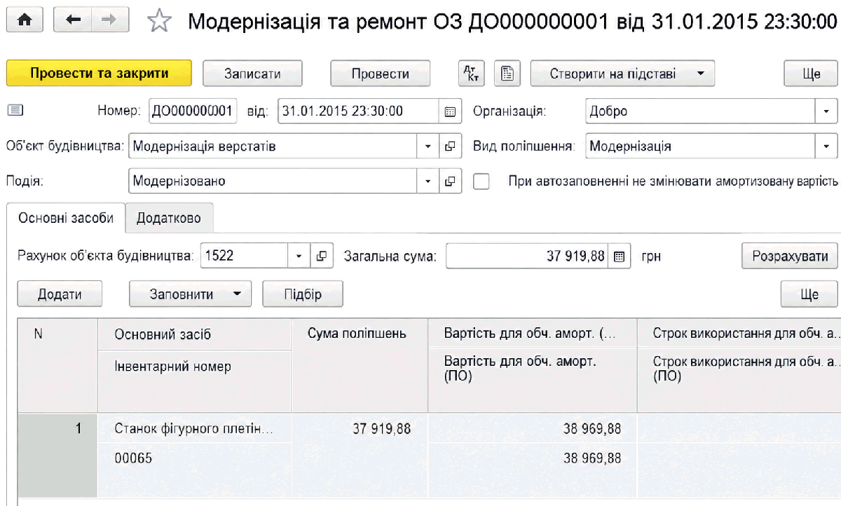Viewport: 841px width, 506px height.
Task: Expand the account 1522 dropdown
Action: (x=299, y=257)
